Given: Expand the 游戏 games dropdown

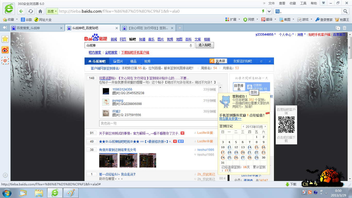Looking at the screenshot, I should click(x=312, y=19).
